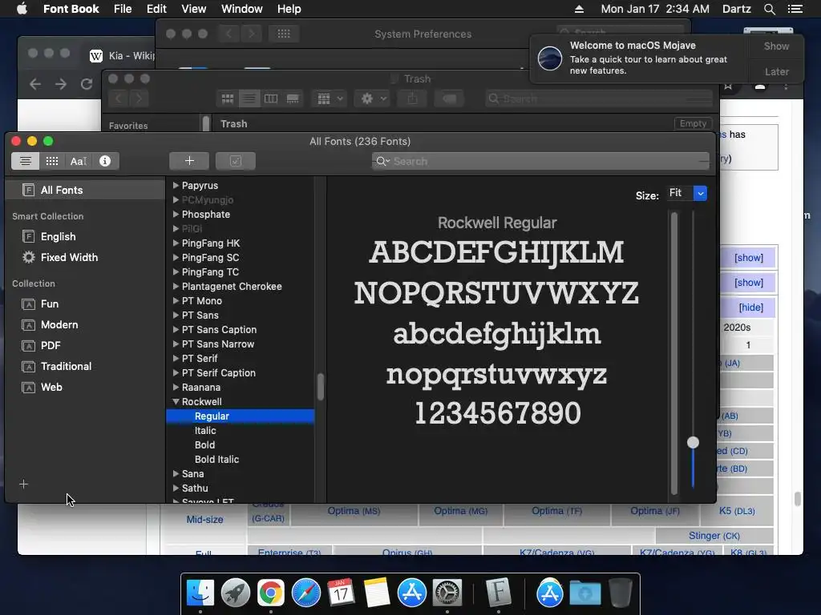Open Size dropdown in font preview
This screenshot has height=615, width=821.
(x=700, y=194)
